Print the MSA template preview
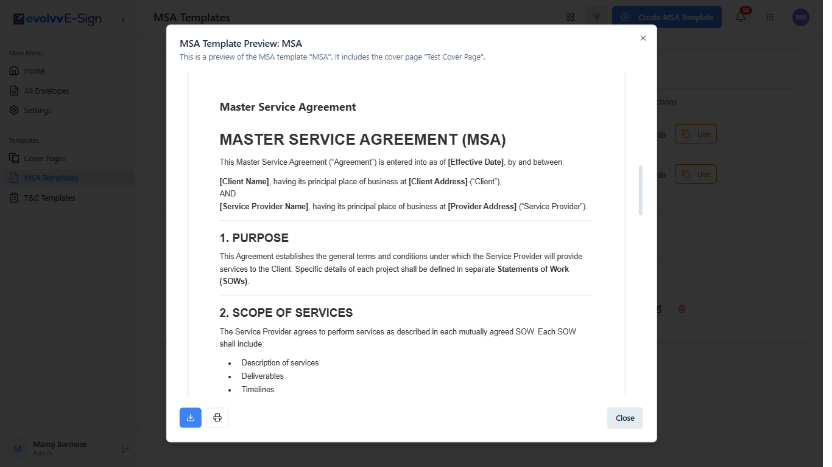 pos(217,418)
